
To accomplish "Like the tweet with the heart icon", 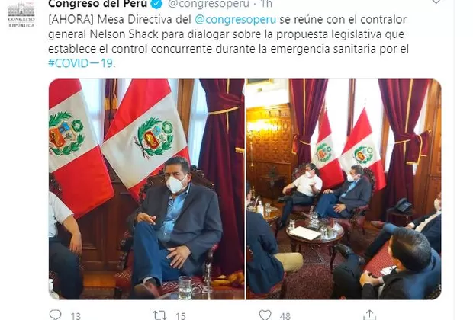I will (x=265, y=315).
